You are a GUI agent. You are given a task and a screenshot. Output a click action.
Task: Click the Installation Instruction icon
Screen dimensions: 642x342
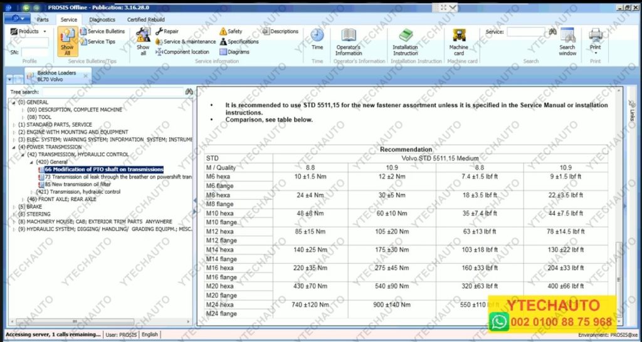pyautogui.click(x=405, y=41)
